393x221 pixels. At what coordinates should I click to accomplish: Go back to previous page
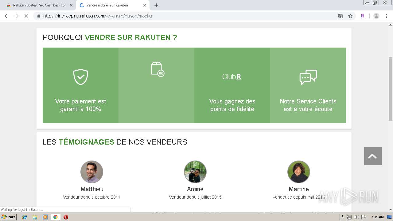click(x=7, y=16)
